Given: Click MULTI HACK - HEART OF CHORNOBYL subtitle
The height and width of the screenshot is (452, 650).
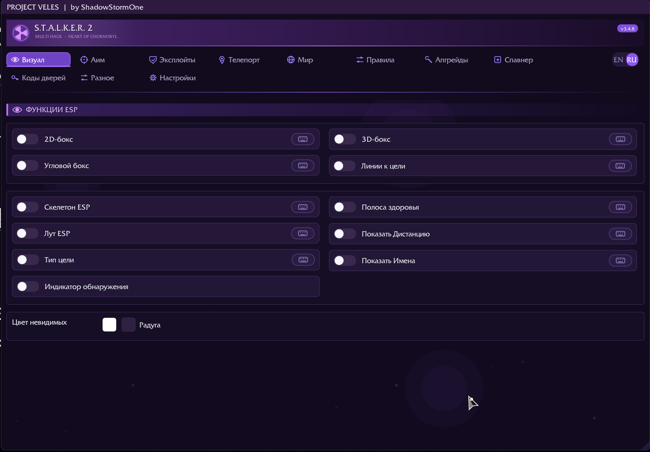Looking at the screenshot, I should pyautogui.click(x=76, y=36).
